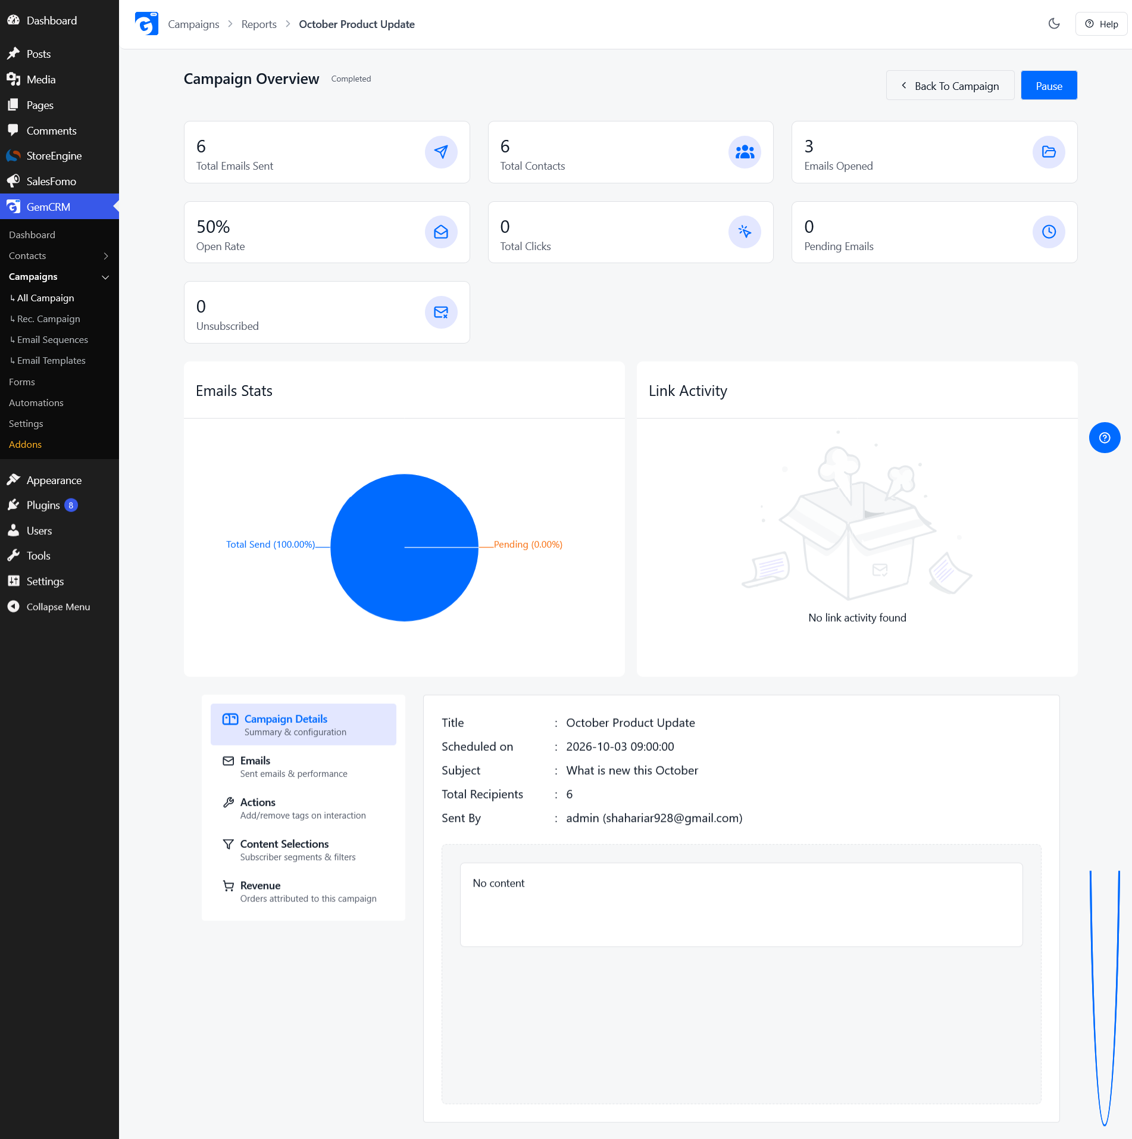Open Email Templates in the sidebar
The image size is (1132, 1139).
tap(51, 360)
